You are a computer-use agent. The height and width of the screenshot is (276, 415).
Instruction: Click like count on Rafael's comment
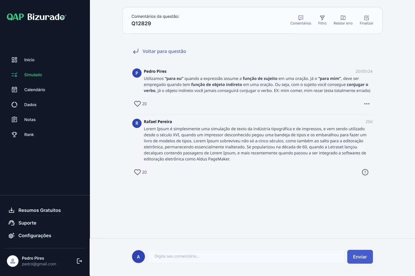point(144,172)
